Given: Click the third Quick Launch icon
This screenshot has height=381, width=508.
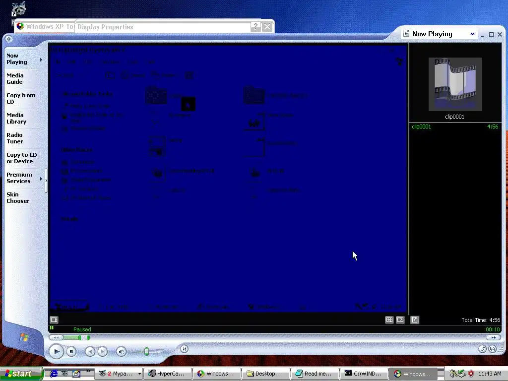Looking at the screenshot, I should click(x=76, y=374).
